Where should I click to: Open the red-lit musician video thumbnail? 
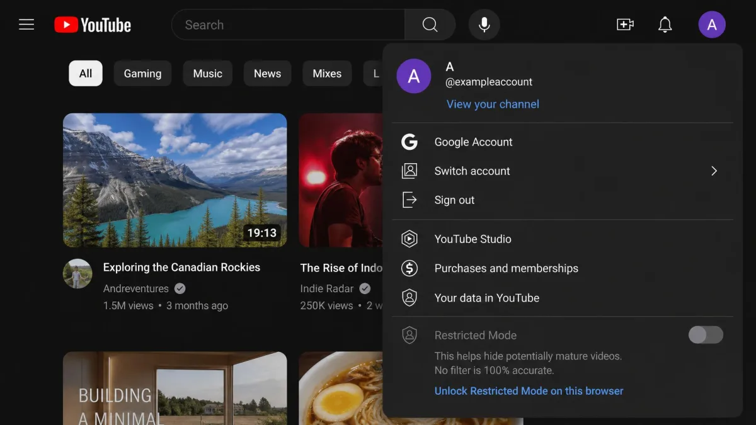340,180
